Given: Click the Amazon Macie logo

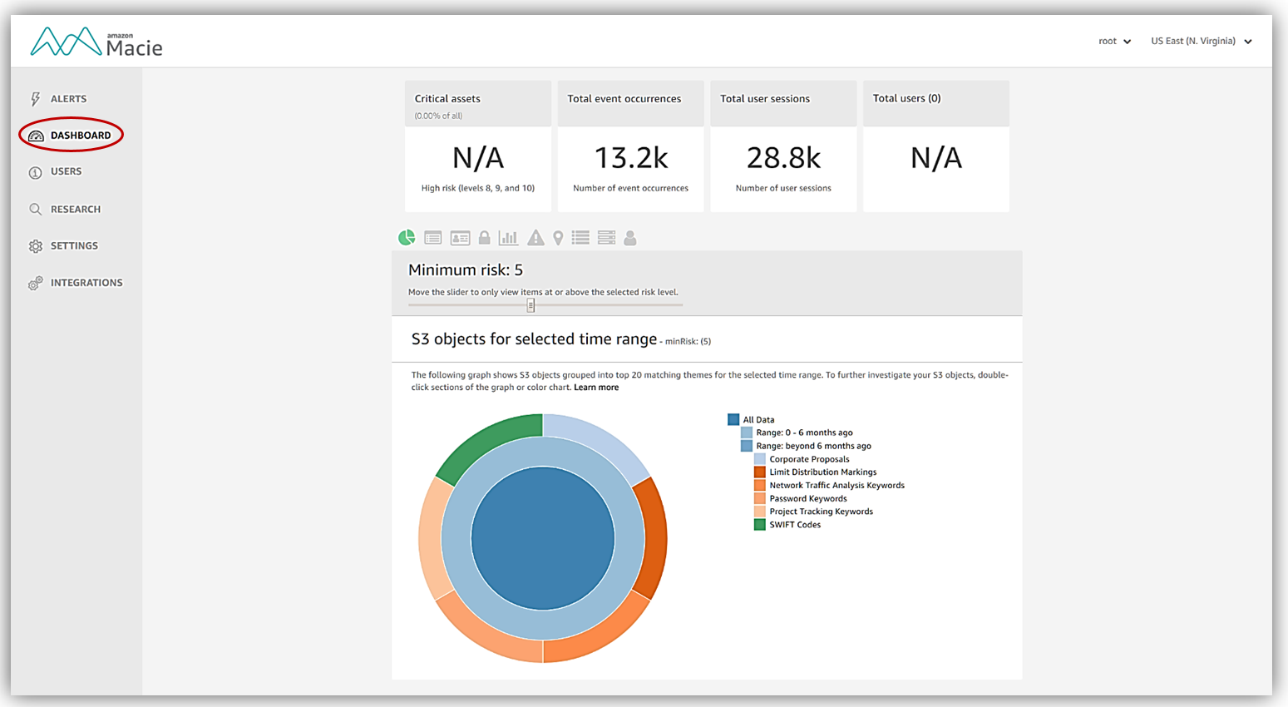Looking at the screenshot, I should pyautogui.click(x=96, y=42).
